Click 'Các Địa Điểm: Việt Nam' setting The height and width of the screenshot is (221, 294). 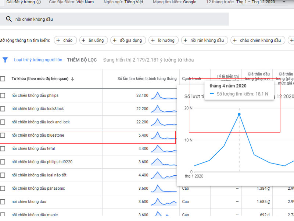point(71,2)
